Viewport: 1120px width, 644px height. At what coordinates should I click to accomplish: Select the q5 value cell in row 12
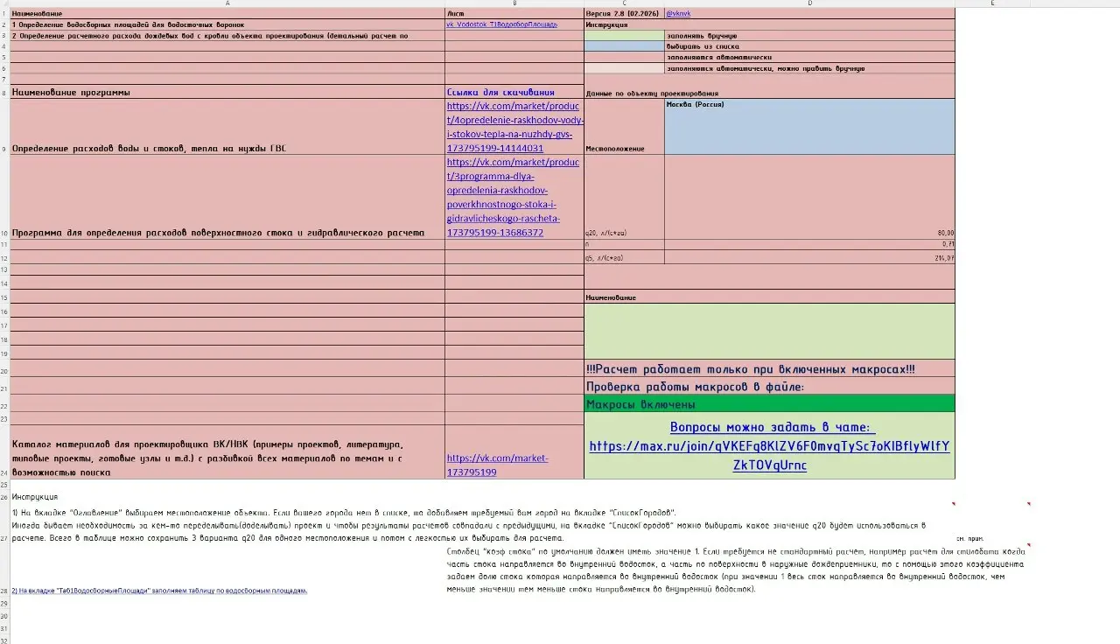point(809,258)
